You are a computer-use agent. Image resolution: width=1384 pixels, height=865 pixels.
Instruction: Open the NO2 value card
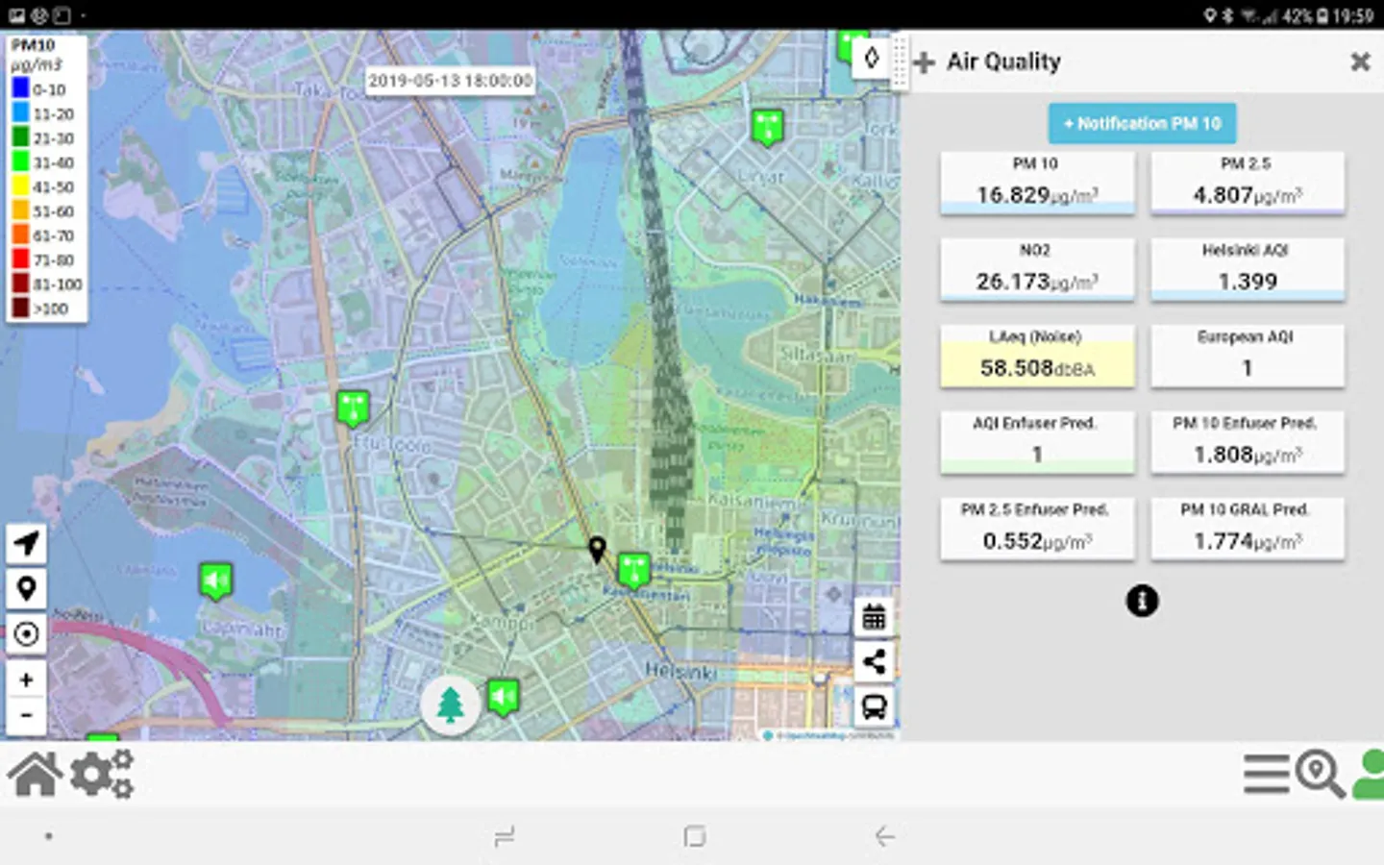pos(1037,269)
